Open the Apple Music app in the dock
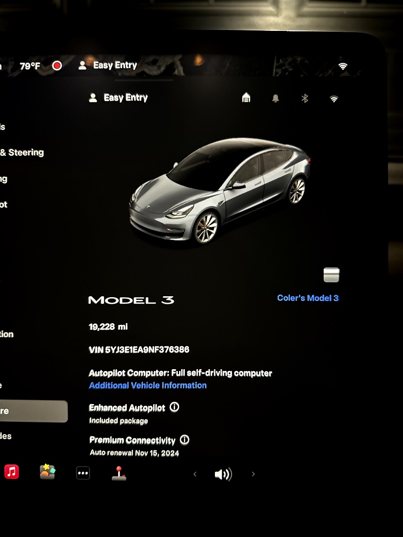The width and height of the screenshot is (403, 537). (x=12, y=471)
